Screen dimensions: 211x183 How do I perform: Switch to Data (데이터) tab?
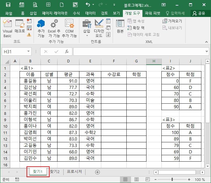point(90,13)
